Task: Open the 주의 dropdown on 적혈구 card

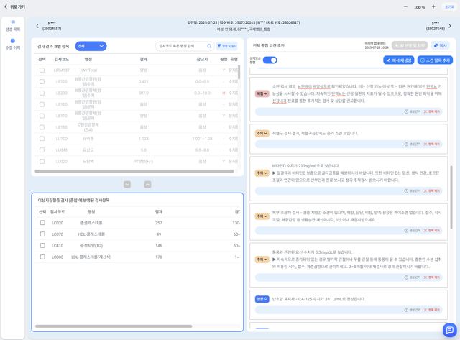Action: pyautogui.click(x=262, y=133)
